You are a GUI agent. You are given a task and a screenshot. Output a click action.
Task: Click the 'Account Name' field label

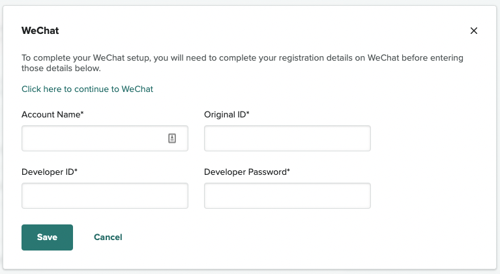[51, 115]
